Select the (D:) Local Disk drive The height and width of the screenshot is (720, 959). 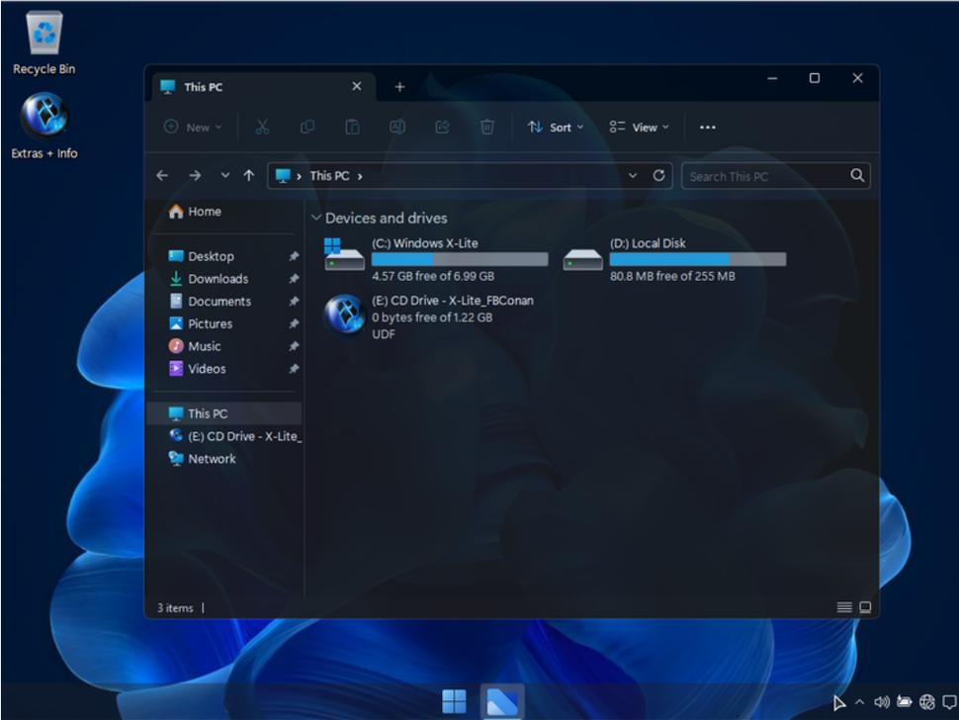pyautogui.click(x=674, y=259)
